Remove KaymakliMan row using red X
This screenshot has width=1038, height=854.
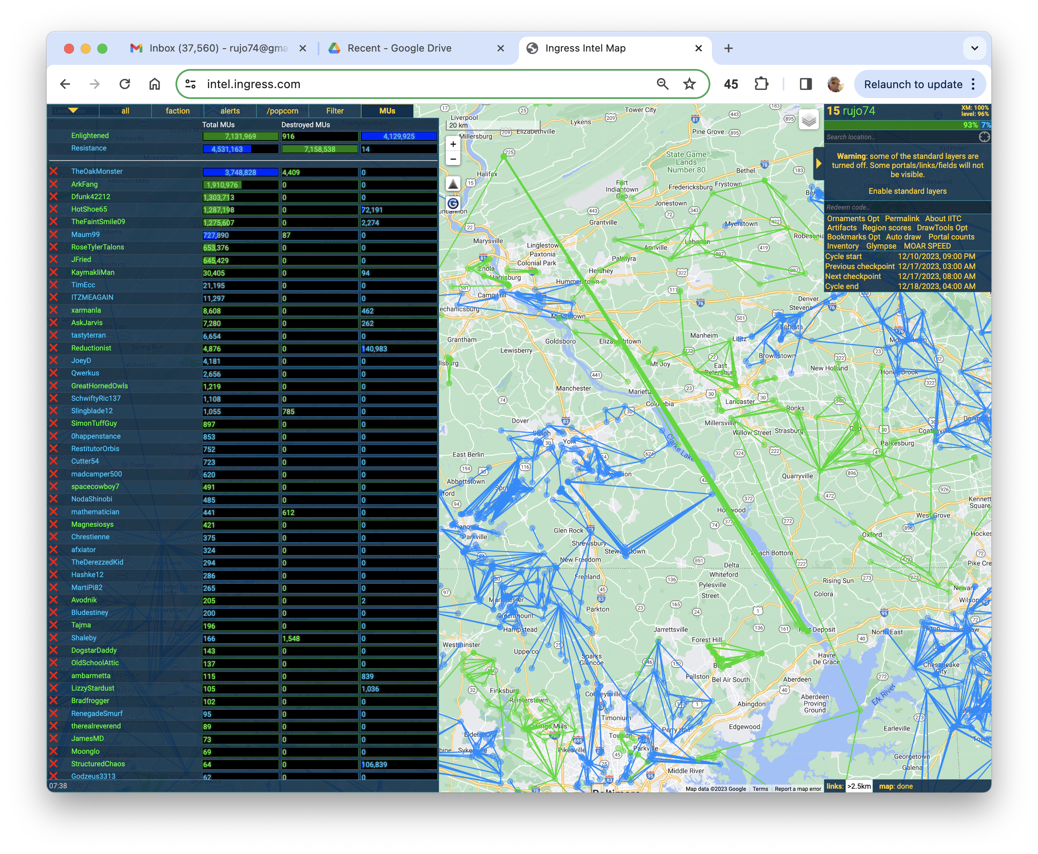53,272
